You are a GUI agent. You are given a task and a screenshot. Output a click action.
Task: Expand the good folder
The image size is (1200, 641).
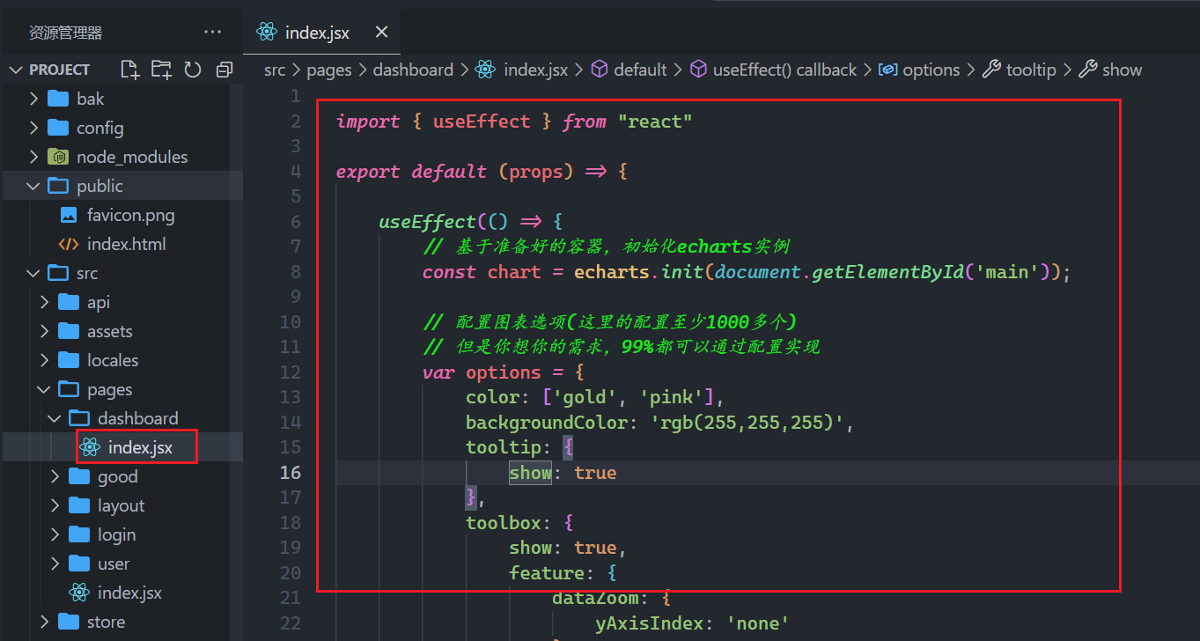point(55,476)
